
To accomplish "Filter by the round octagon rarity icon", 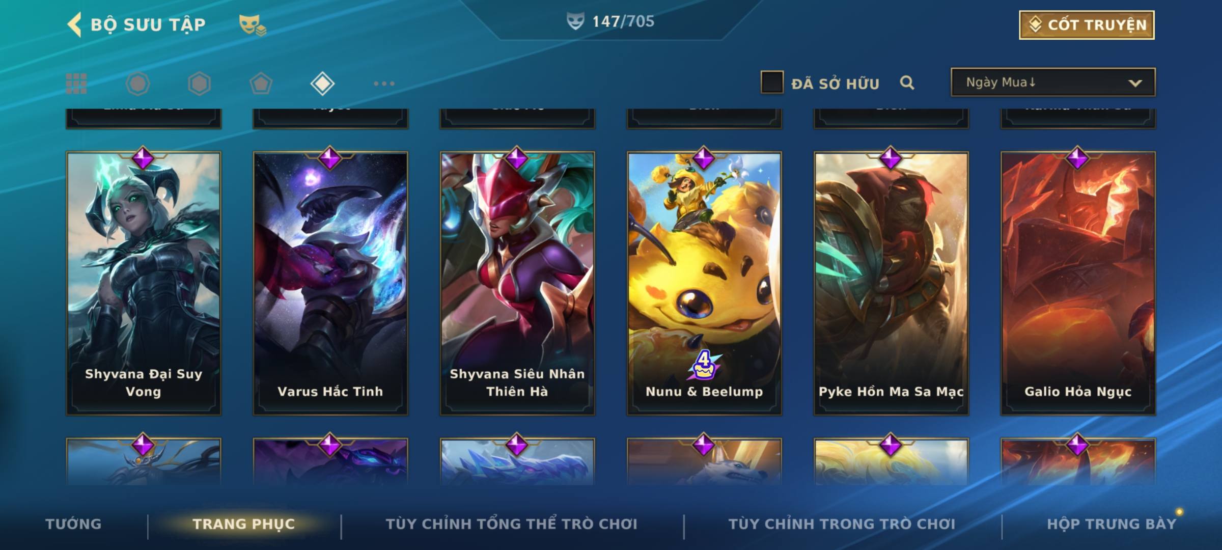I will [x=137, y=84].
